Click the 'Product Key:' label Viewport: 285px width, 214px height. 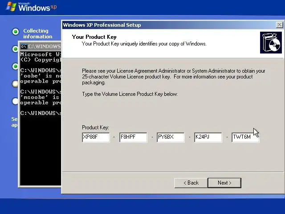[x=95, y=128]
